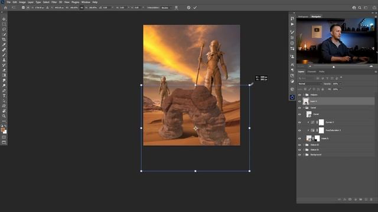This screenshot has width=378, height=212.
Task: Open the File menu
Action: pos(8,2)
